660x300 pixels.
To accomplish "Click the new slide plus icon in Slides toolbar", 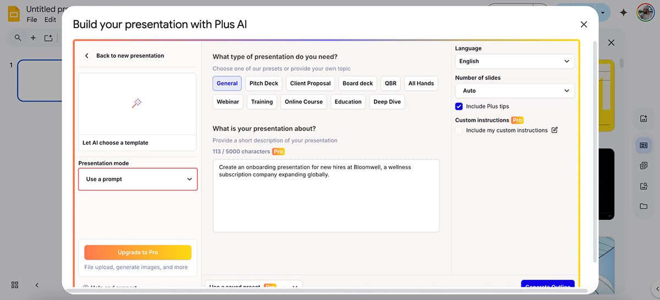I will [33, 38].
